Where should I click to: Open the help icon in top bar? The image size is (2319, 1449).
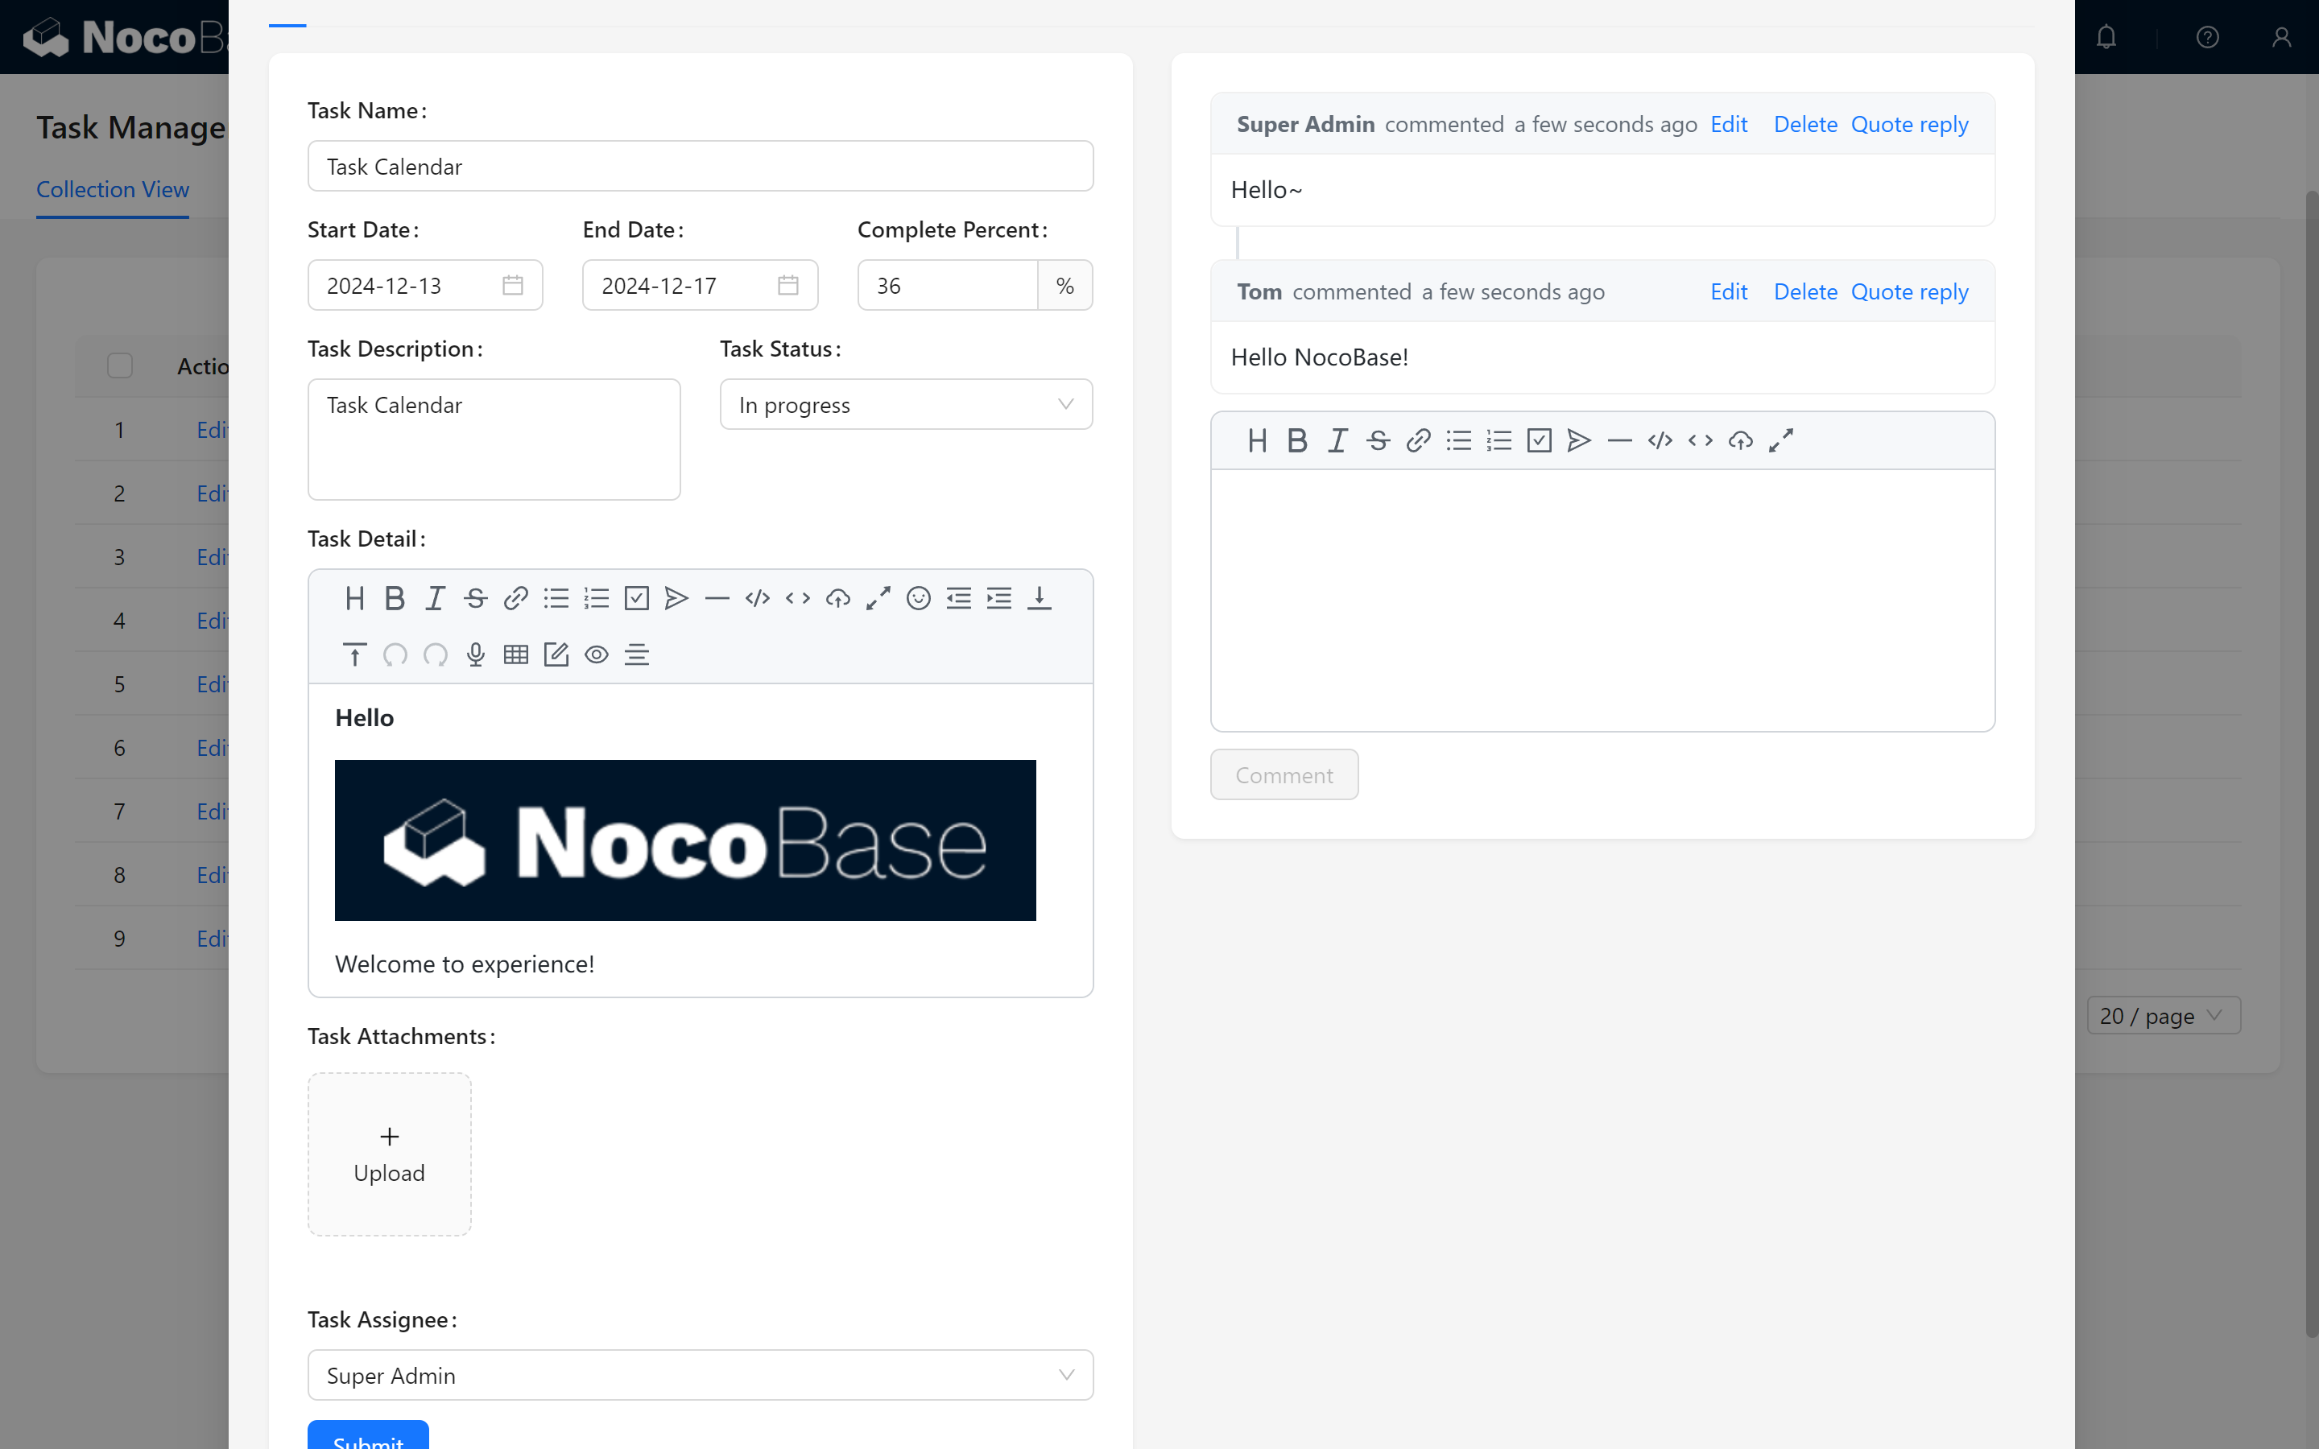(x=2208, y=37)
